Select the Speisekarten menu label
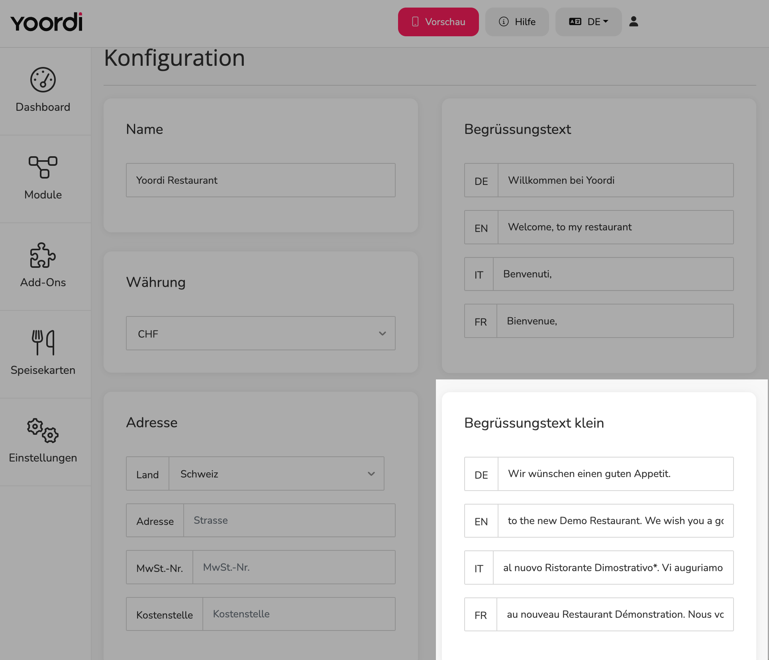This screenshot has height=660, width=769. (x=43, y=370)
